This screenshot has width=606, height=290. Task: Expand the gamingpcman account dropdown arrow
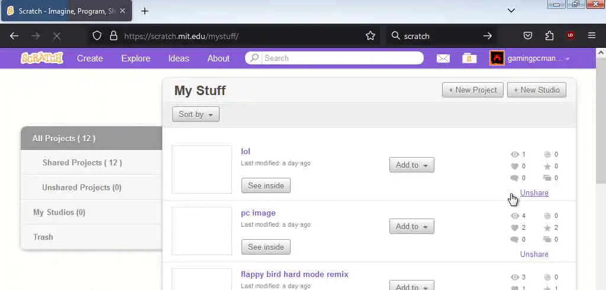click(x=568, y=59)
